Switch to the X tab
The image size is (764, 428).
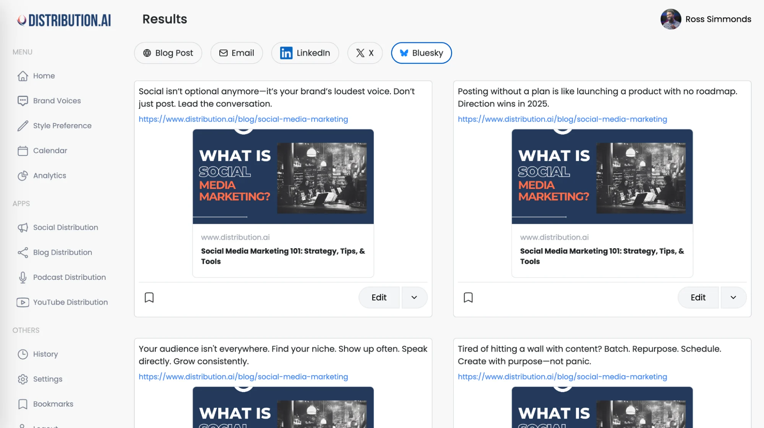365,53
